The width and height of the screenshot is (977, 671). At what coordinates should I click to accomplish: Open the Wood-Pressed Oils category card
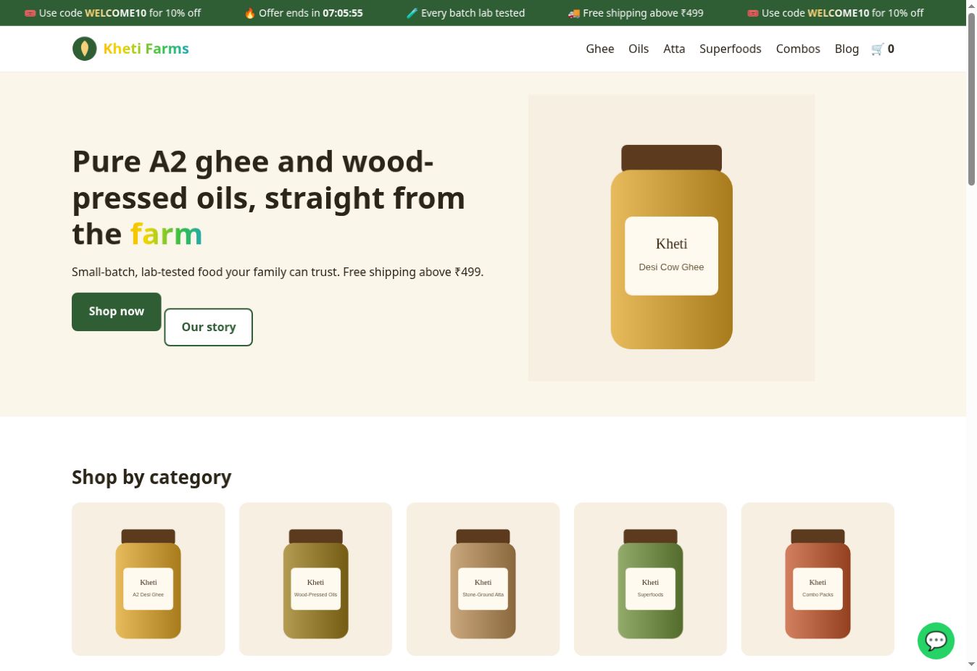point(316,579)
